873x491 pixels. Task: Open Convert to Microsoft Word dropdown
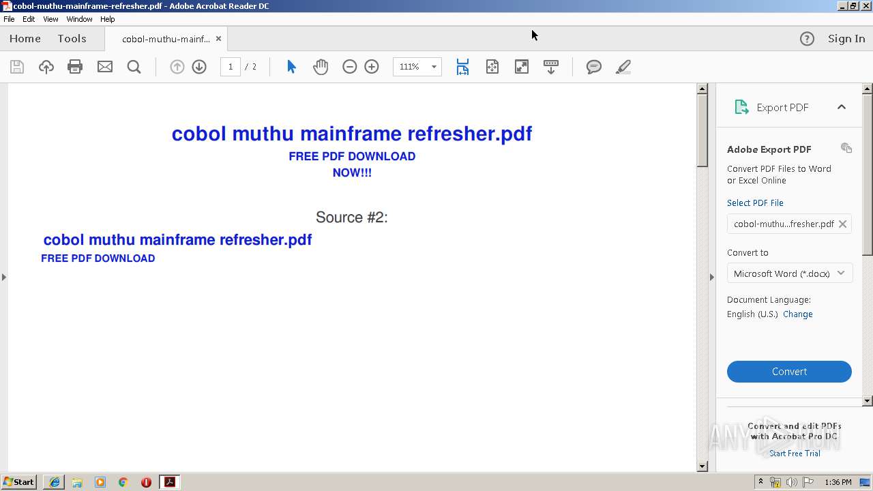click(789, 273)
